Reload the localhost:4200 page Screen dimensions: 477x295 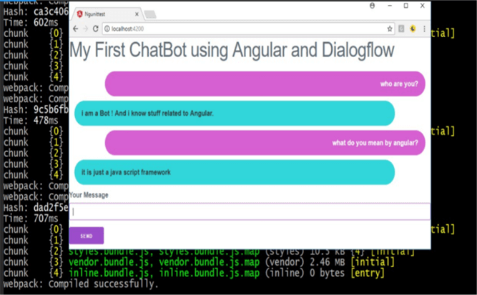tap(96, 29)
